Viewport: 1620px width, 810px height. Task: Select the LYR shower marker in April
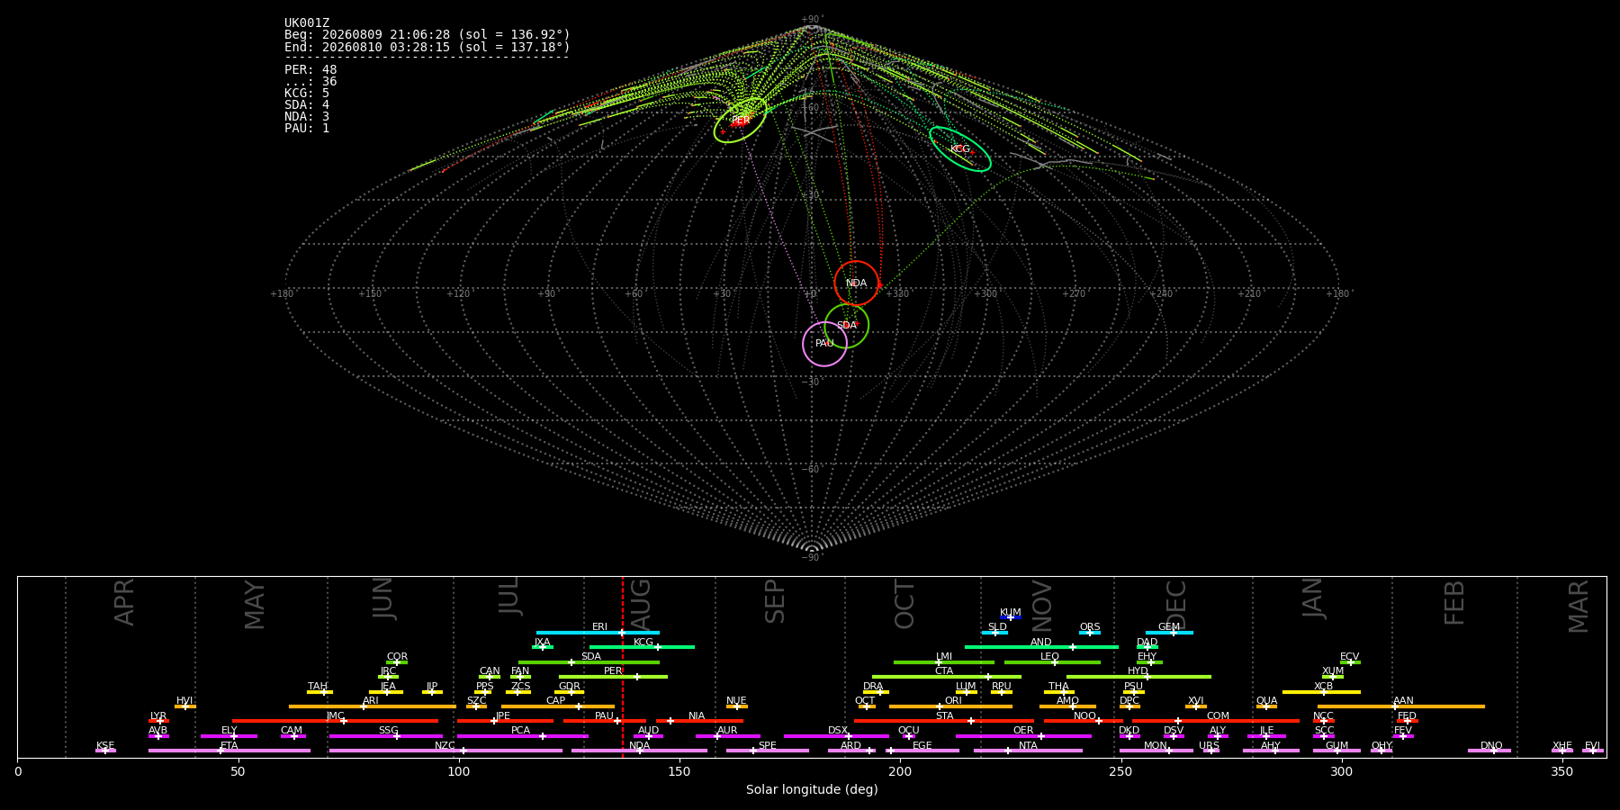tap(158, 721)
